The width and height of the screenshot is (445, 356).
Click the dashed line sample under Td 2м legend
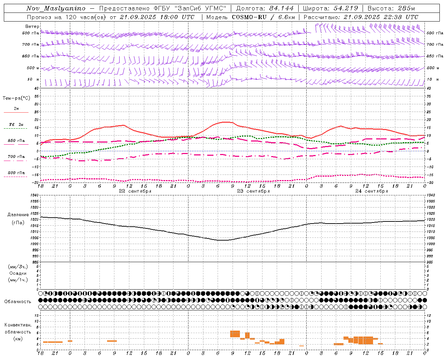[16, 129]
